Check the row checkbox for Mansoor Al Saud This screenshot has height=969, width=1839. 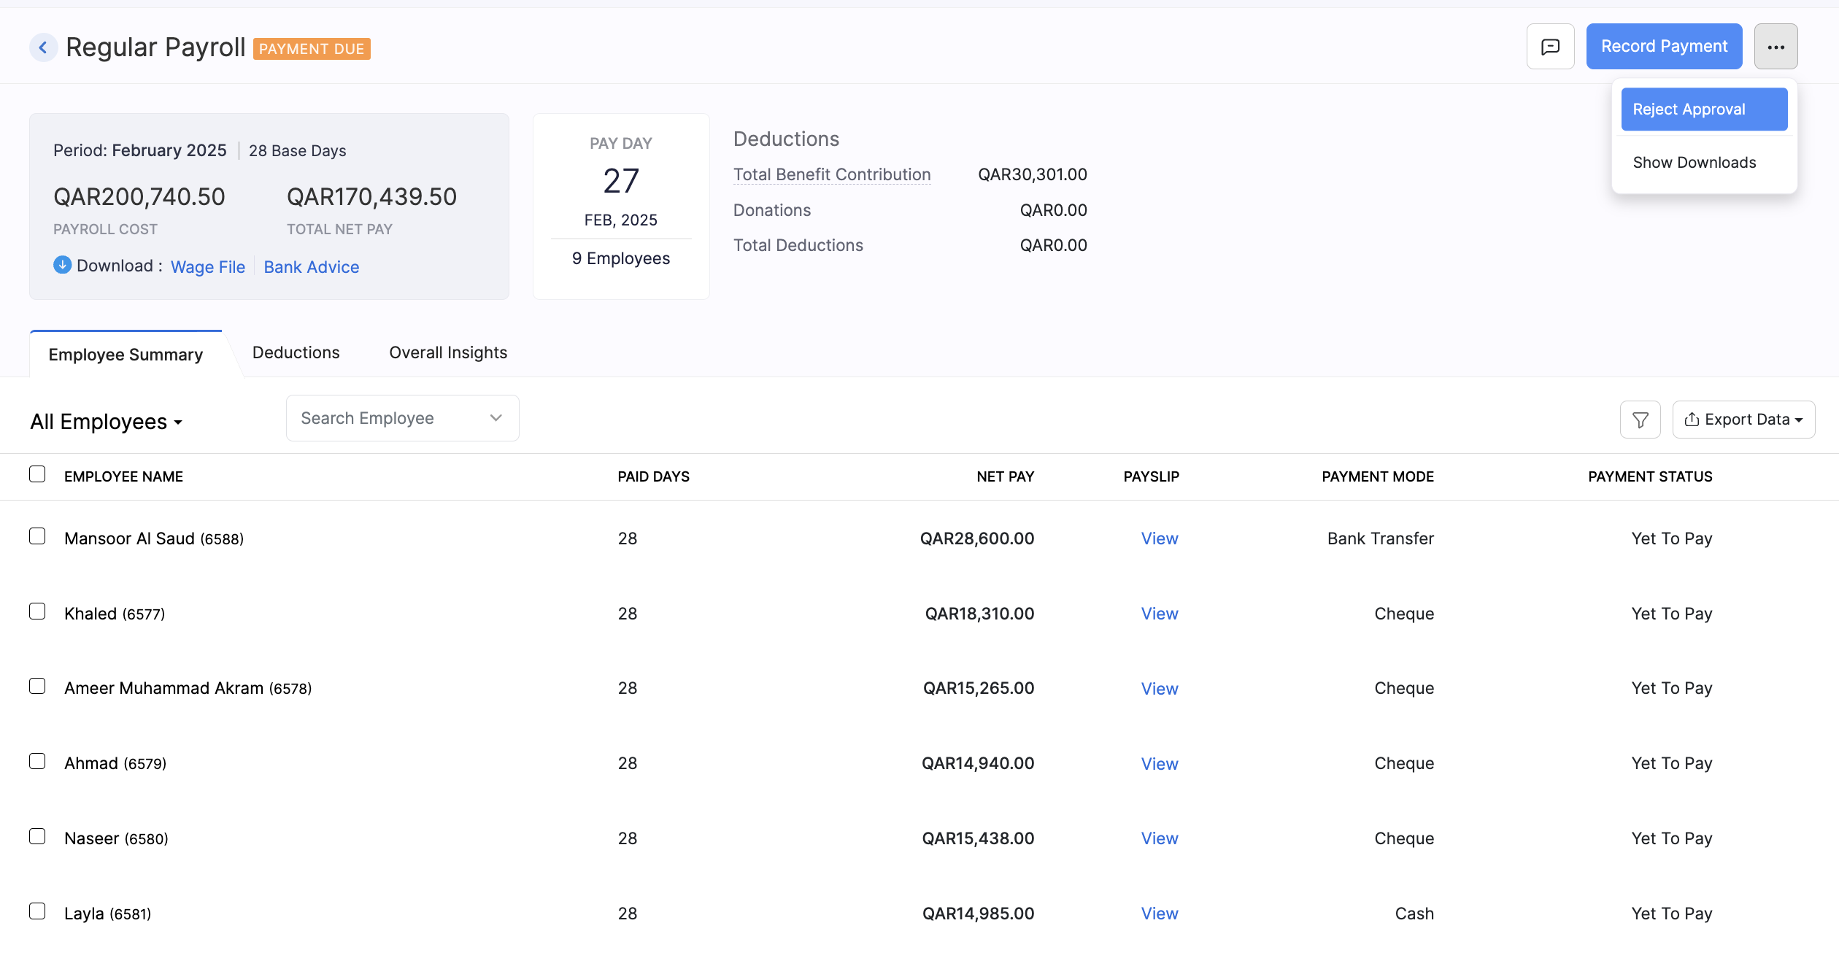[37, 536]
